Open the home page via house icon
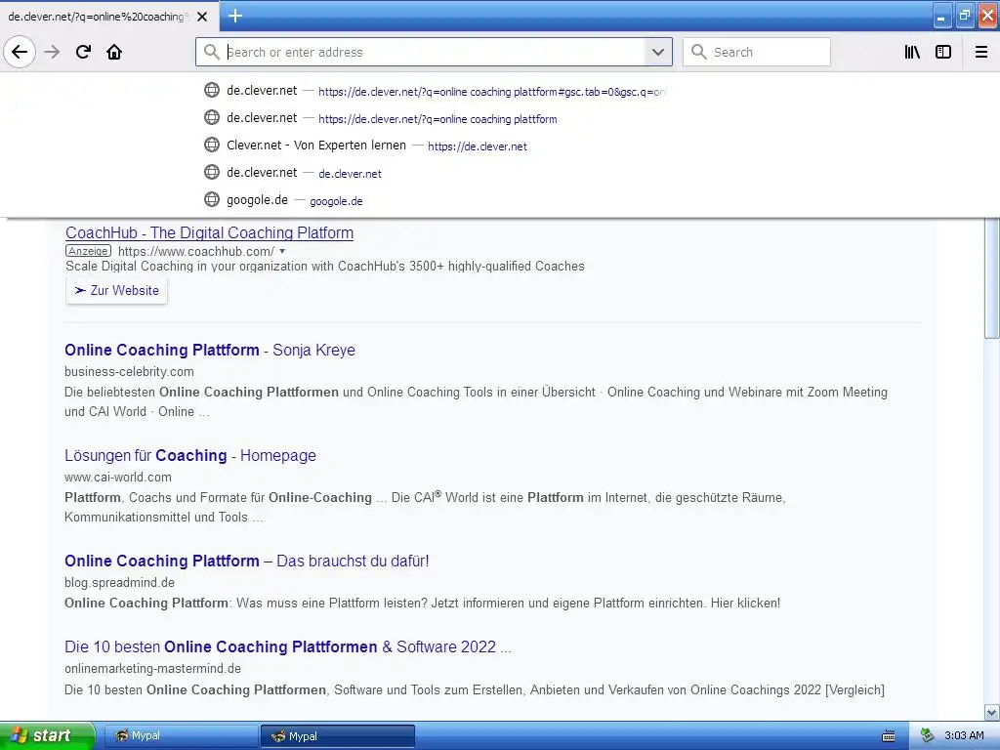Image resolution: width=1000 pixels, height=750 pixels. (114, 52)
